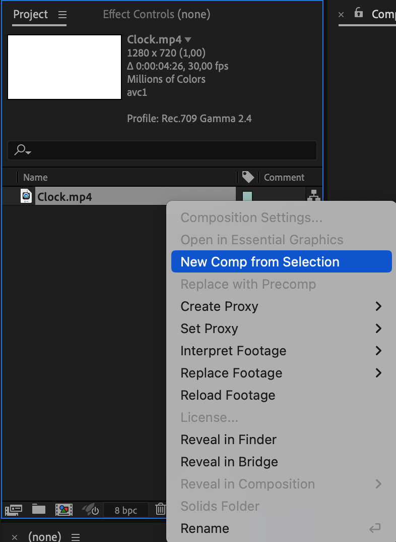
Task: Delete selected item with the trash icon
Action: 160,509
